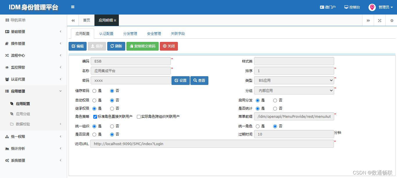Click the 操作管理 book icon in the sidebar

[7, 44]
